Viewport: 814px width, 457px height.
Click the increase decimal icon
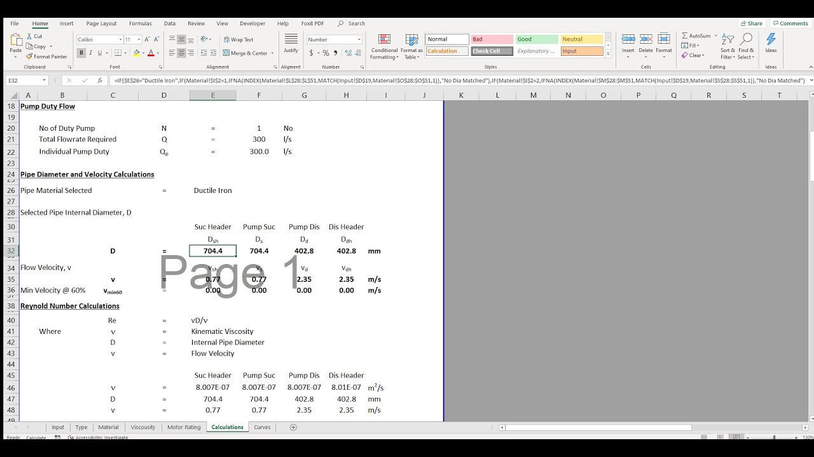[347, 53]
